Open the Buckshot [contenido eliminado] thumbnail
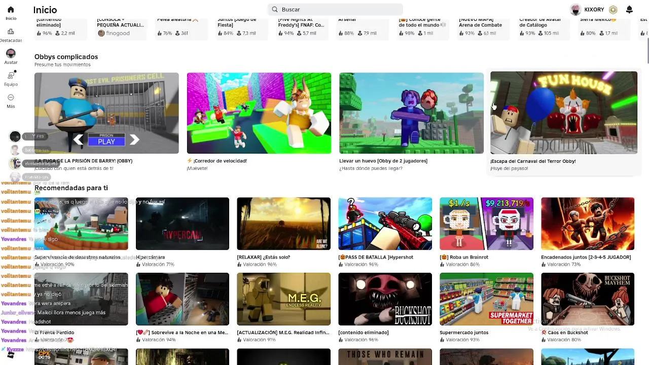649x365 pixels. pyautogui.click(x=385, y=299)
